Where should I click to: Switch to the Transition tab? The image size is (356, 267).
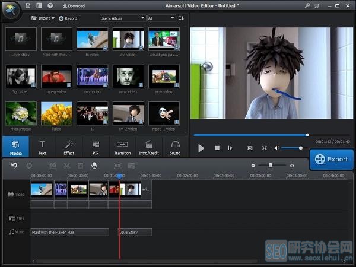[x=122, y=147]
